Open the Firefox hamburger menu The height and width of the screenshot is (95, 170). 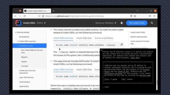155,16
